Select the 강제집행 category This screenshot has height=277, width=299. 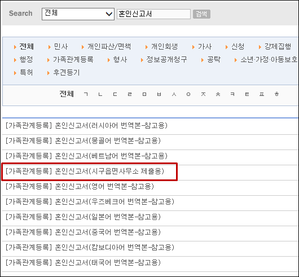[x=278, y=46]
